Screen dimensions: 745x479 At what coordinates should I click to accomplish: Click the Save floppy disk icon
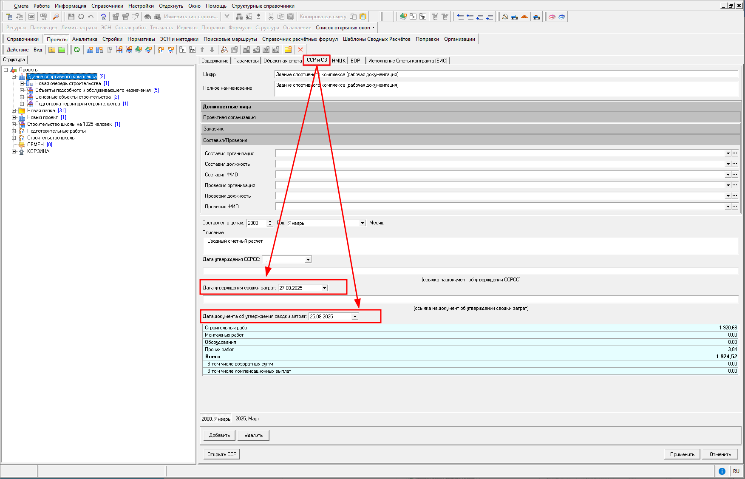(x=71, y=17)
